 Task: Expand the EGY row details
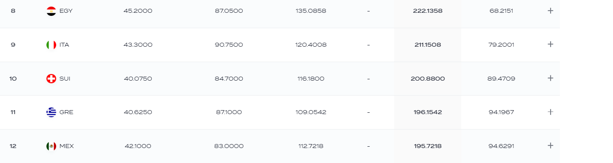point(550,11)
